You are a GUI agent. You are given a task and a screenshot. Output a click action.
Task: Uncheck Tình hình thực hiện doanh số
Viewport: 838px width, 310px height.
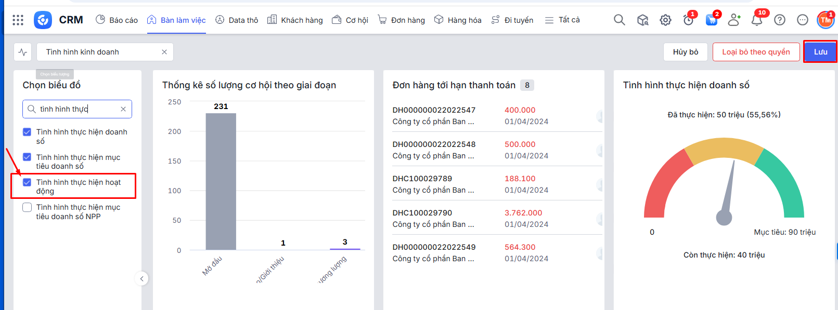point(27,132)
